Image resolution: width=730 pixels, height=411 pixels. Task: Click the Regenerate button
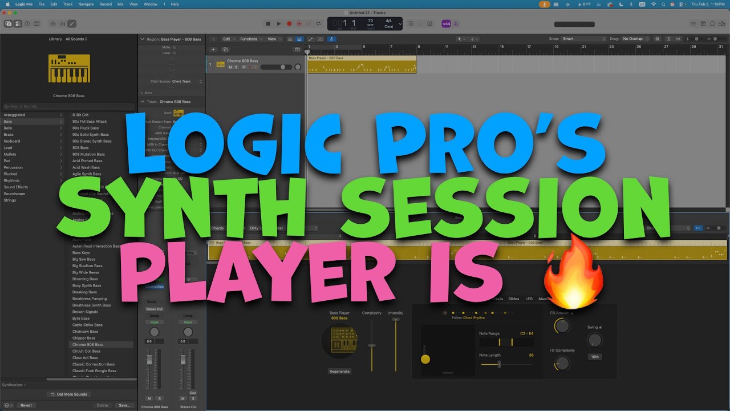coord(340,371)
